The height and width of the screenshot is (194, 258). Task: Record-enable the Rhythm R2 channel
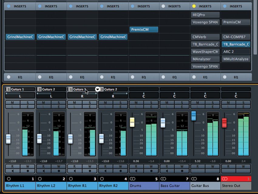(121, 171)
